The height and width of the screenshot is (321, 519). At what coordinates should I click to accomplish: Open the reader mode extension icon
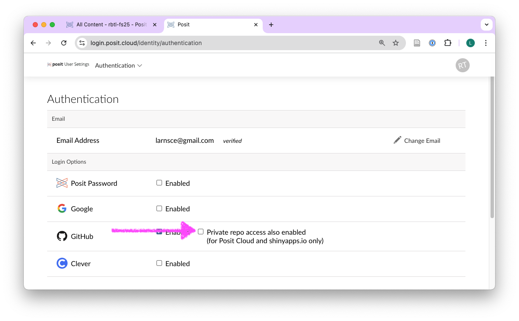417,43
